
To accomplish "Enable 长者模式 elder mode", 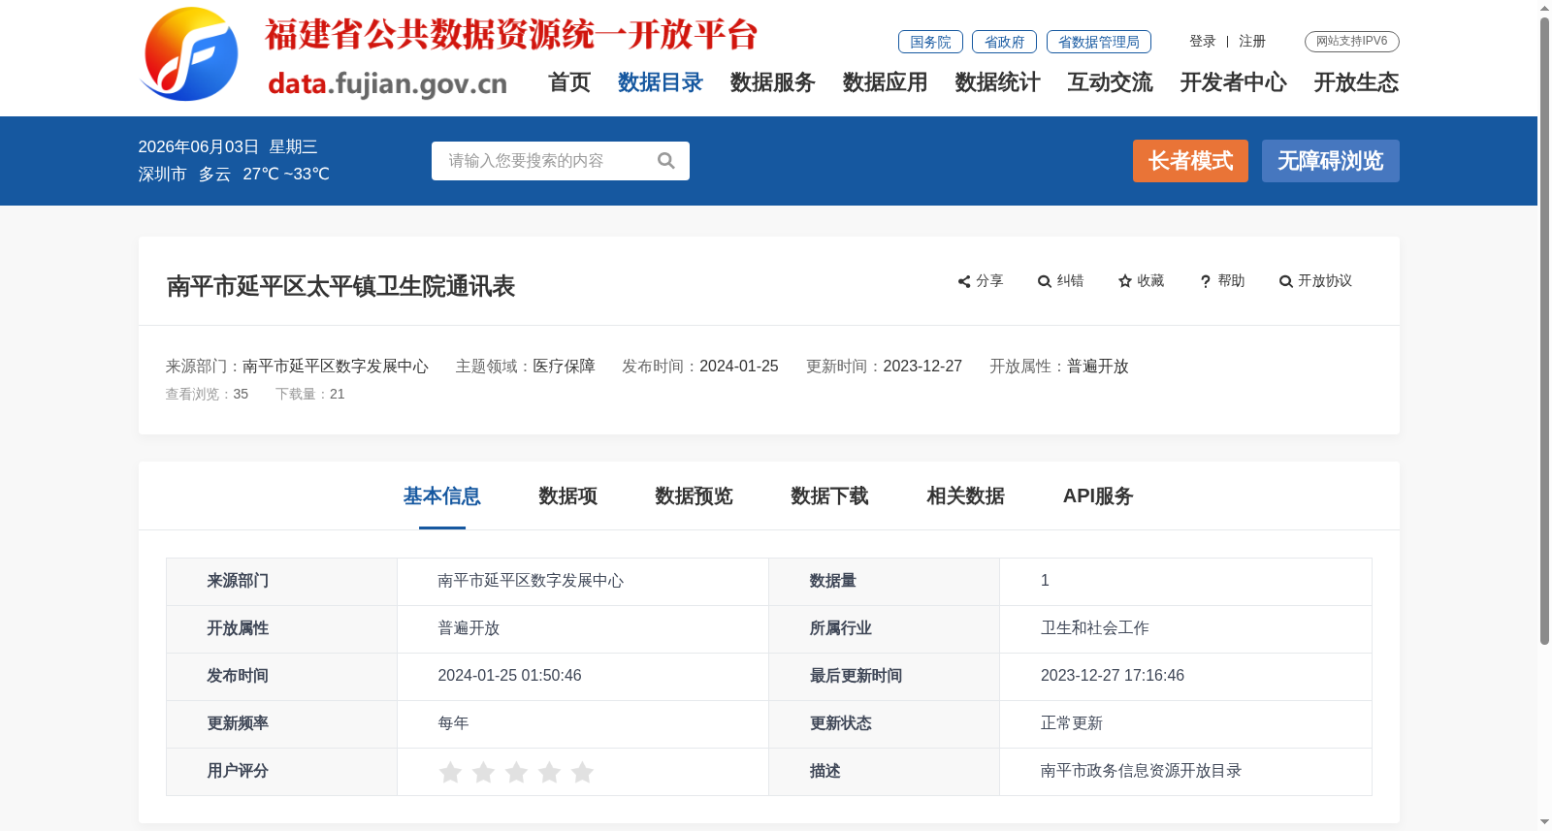I will (1190, 161).
